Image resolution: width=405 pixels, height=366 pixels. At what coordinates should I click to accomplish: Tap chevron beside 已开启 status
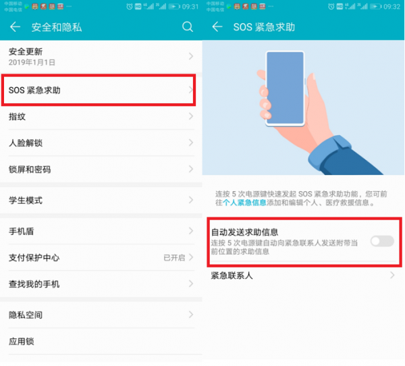(192, 258)
